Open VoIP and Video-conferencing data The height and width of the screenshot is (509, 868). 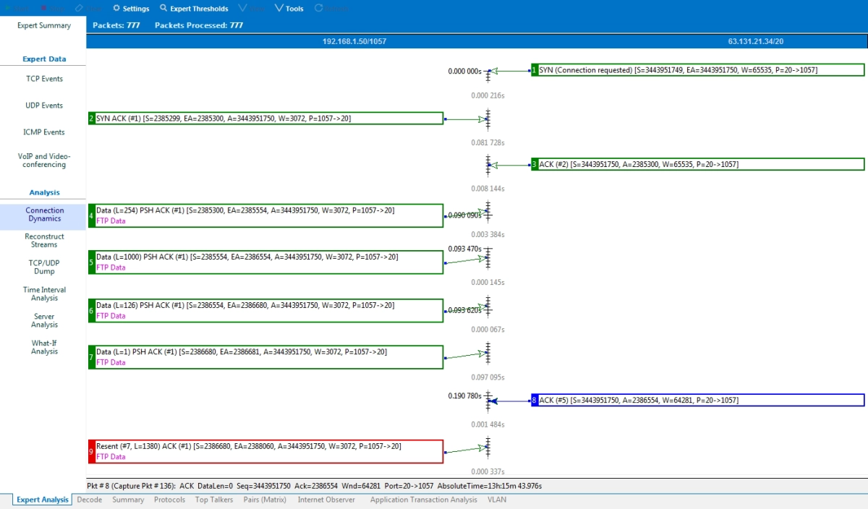tap(44, 160)
